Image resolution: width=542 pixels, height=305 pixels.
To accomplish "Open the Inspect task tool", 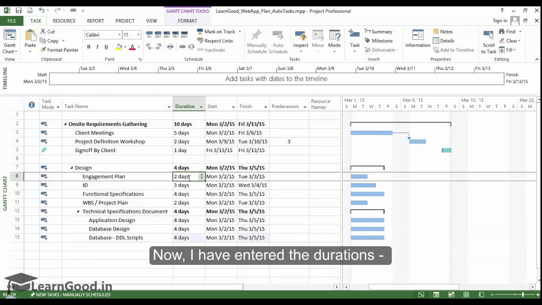I will 301,42.
